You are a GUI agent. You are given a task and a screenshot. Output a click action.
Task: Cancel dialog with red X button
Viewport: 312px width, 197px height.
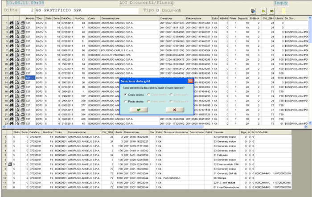[x=174, y=109]
